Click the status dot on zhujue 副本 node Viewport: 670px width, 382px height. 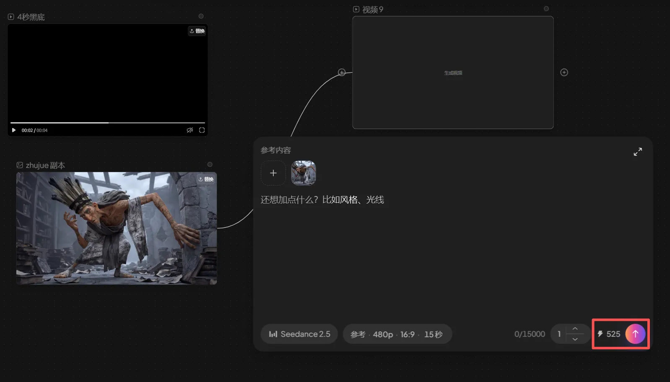210,165
